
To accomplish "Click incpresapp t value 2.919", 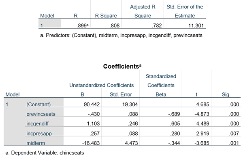I will 202,134.
